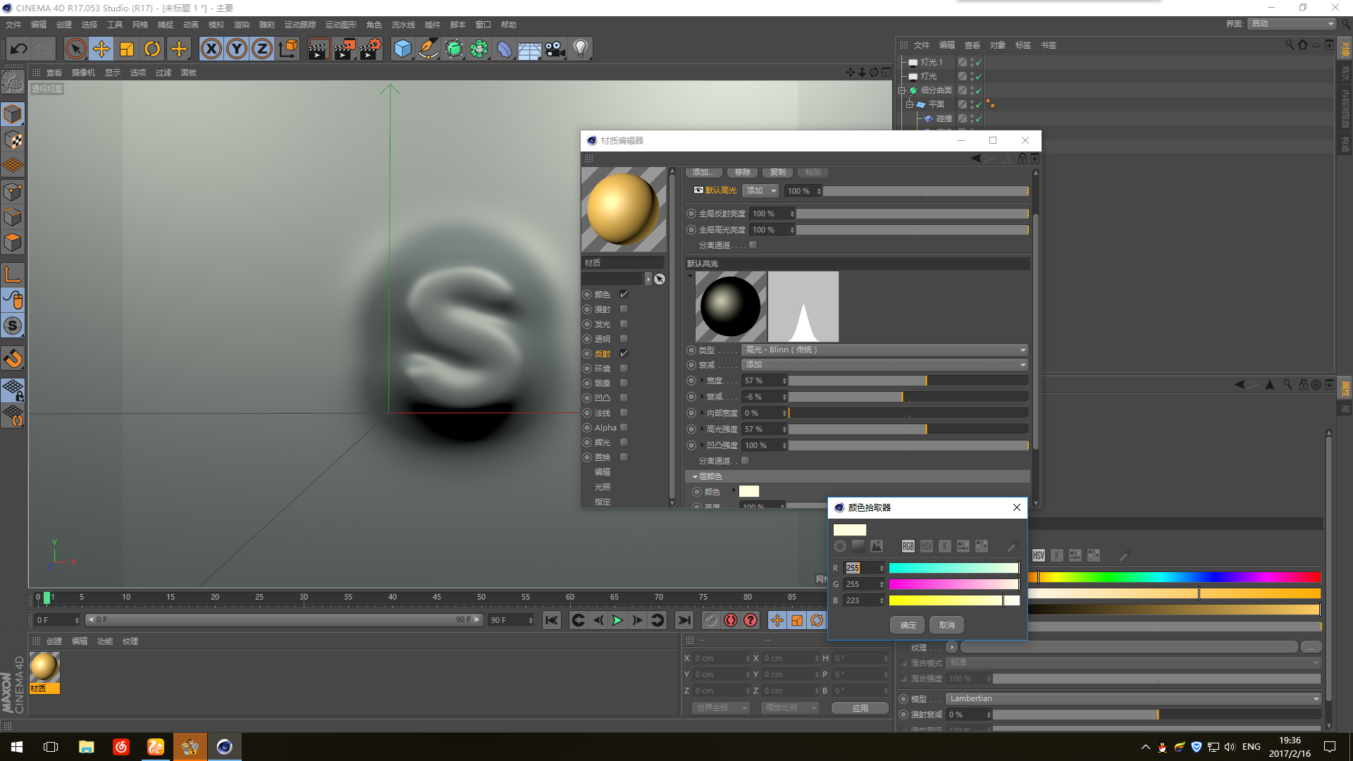Open the 渲染 menu
This screenshot has width=1353, height=761.
tap(242, 25)
